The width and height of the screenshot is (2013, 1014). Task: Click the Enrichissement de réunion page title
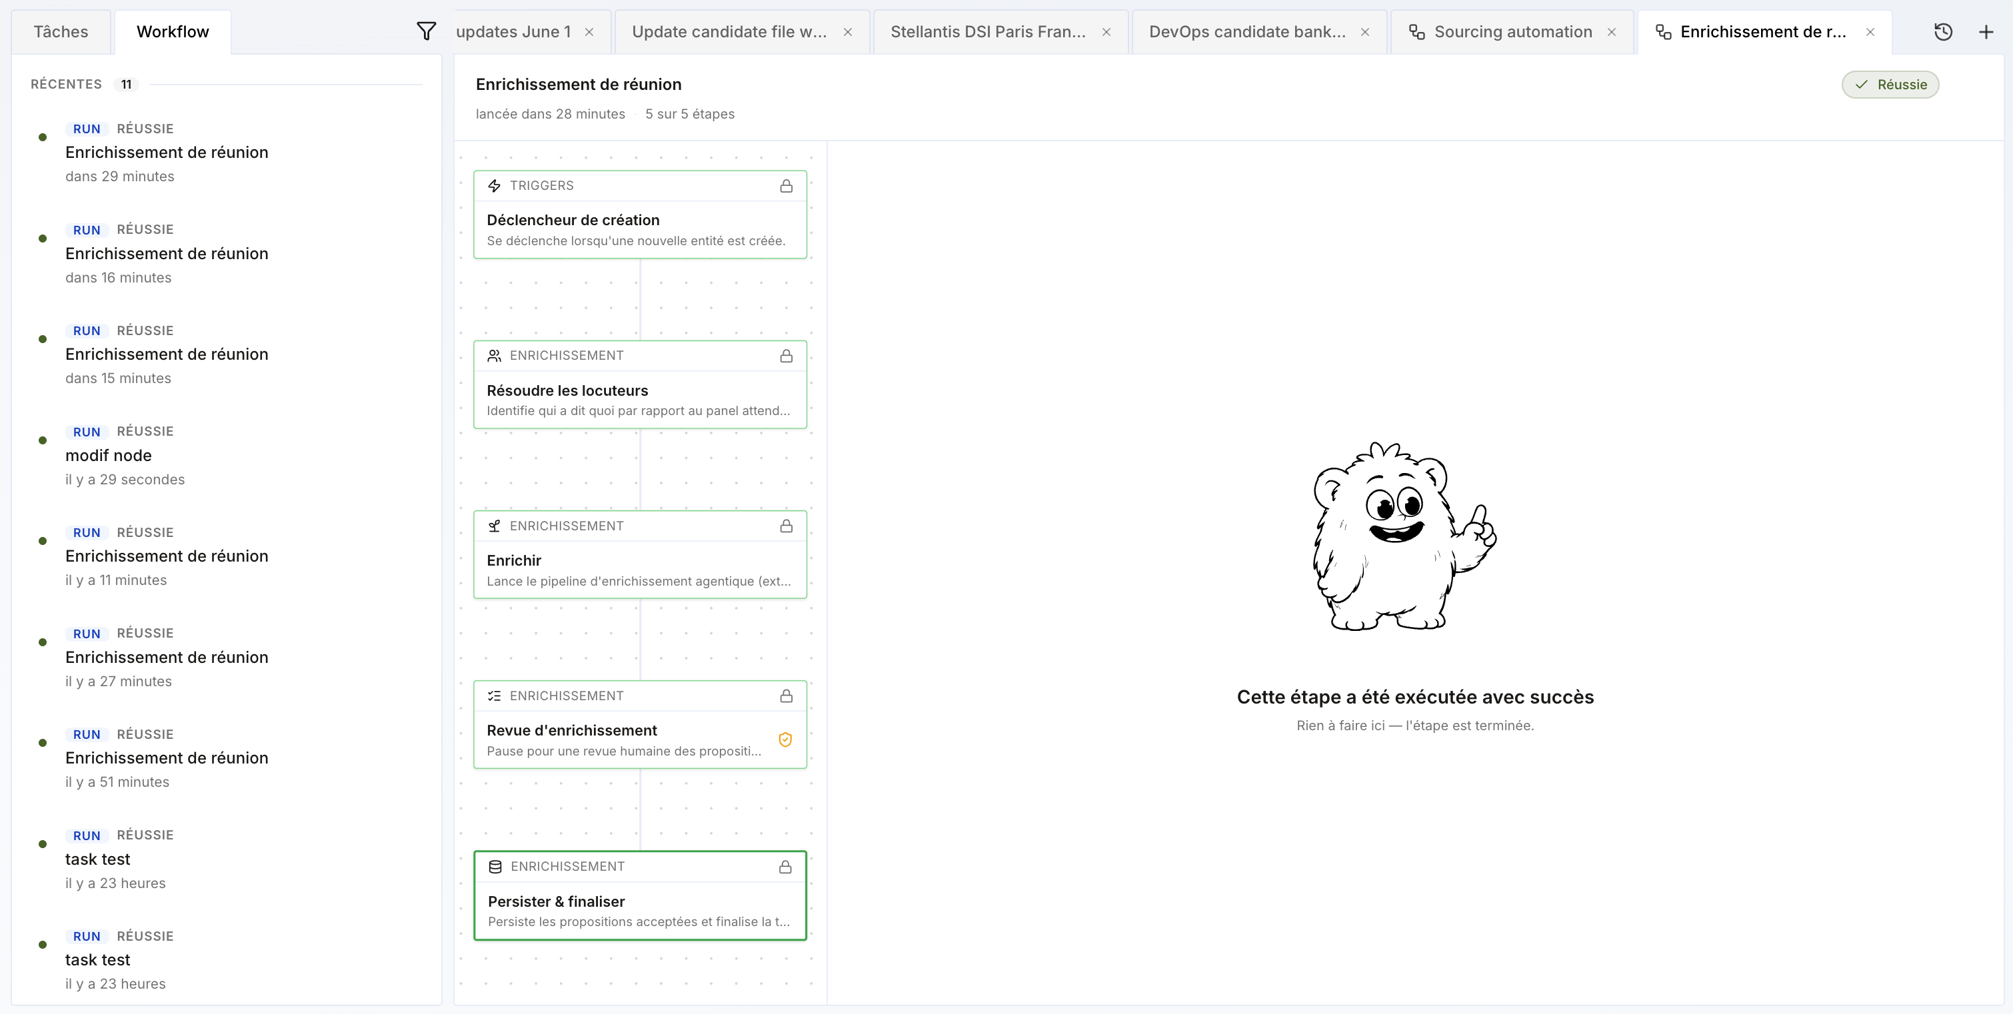(579, 85)
